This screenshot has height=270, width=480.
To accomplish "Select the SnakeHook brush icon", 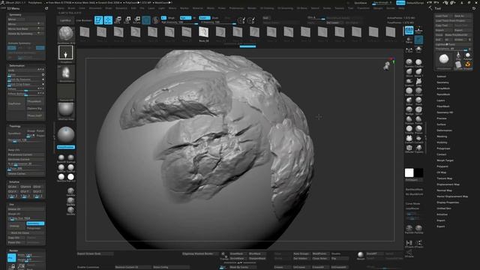I will [x=409, y=82].
